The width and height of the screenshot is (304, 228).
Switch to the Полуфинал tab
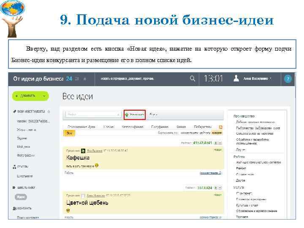[x=160, y=127]
